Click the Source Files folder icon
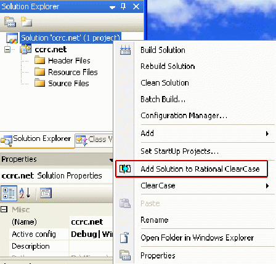Image resolution: width=276 pixels, height=264 pixels. pos(39,83)
